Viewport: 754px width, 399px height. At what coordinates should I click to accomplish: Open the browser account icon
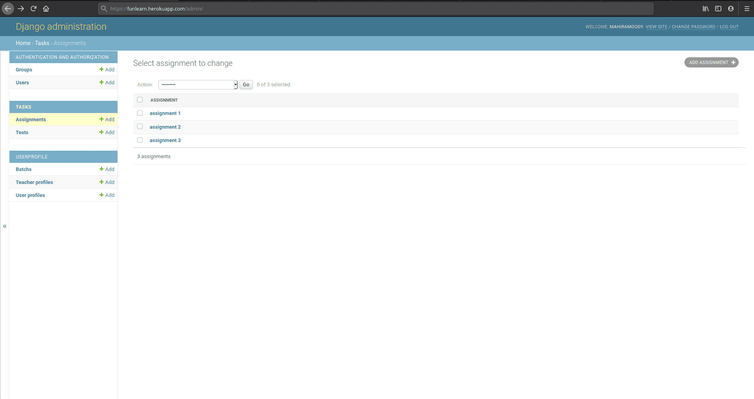[x=731, y=8]
